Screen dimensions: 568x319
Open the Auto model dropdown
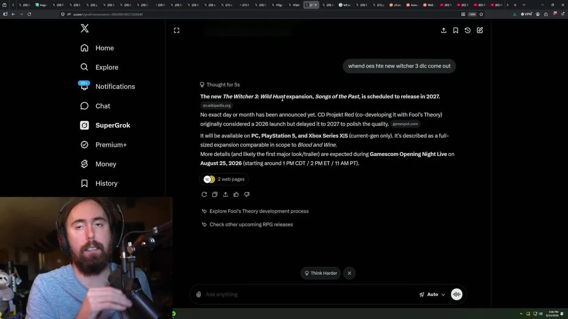(432, 295)
